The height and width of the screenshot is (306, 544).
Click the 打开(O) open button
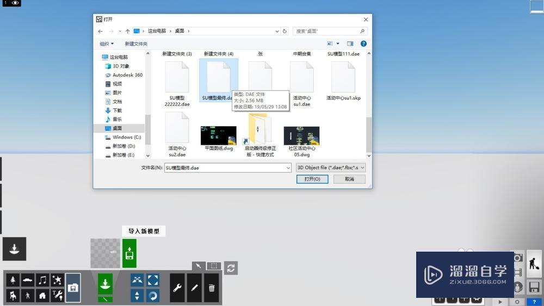click(x=312, y=179)
